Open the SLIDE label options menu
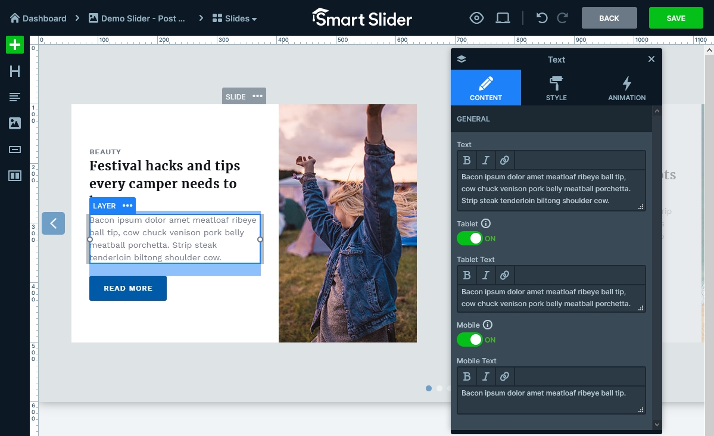Image resolution: width=714 pixels, height=436 pixels. (x=257, y=96)
